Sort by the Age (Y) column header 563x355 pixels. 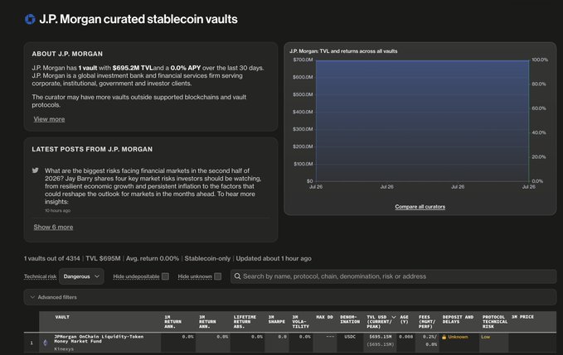pos(405,319)
